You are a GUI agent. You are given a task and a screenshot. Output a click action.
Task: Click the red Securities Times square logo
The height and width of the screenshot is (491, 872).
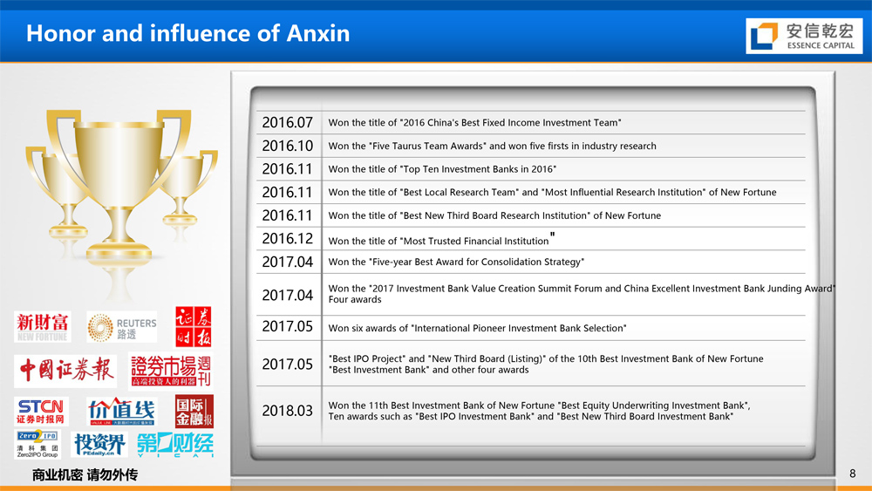click(x=193, y=327)
